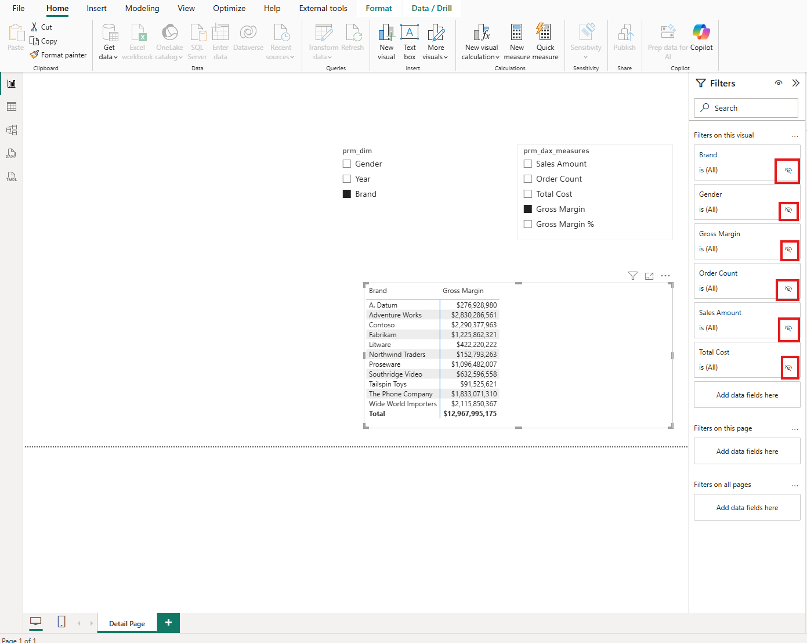Check the Year checkbox in prm_dim
807x643 pixels.
point(347,179)
